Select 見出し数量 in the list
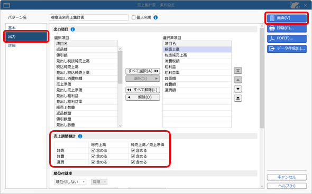Screen dimensions: 312x194 (86, 125)
